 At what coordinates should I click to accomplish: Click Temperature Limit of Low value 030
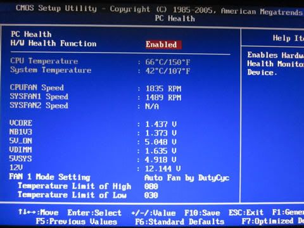pyautogui.click(x=151, y=195)
